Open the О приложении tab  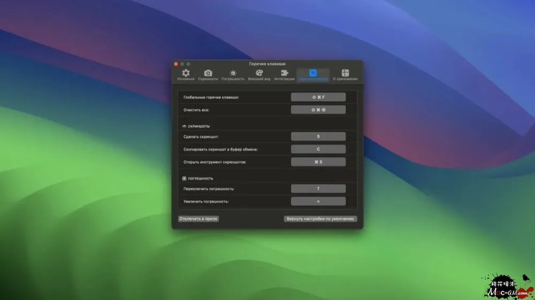tap(345, 75)
